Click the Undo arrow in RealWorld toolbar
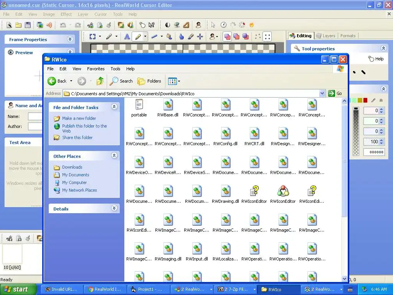Screen dimensions: 393x295 tap(63, 25)
